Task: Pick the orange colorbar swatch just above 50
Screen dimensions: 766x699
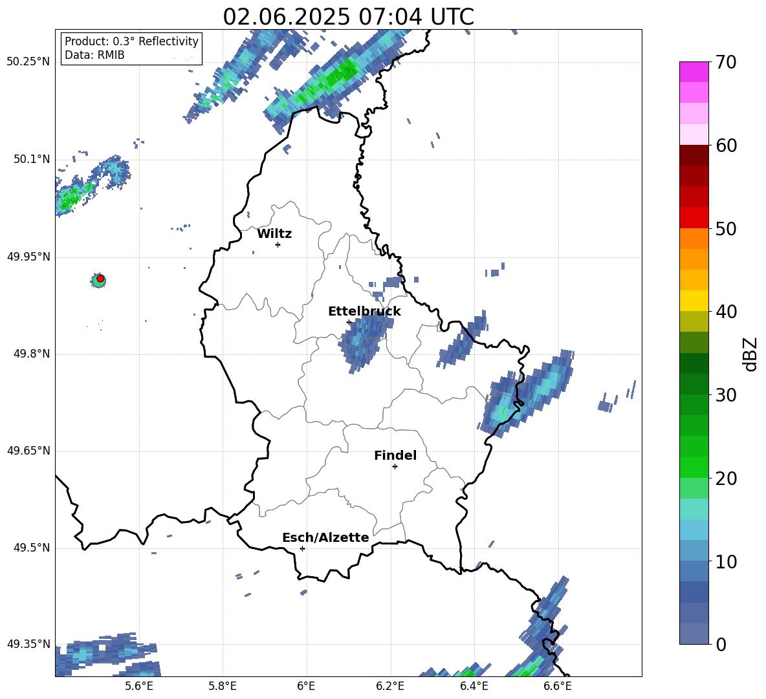Action: 694,238
